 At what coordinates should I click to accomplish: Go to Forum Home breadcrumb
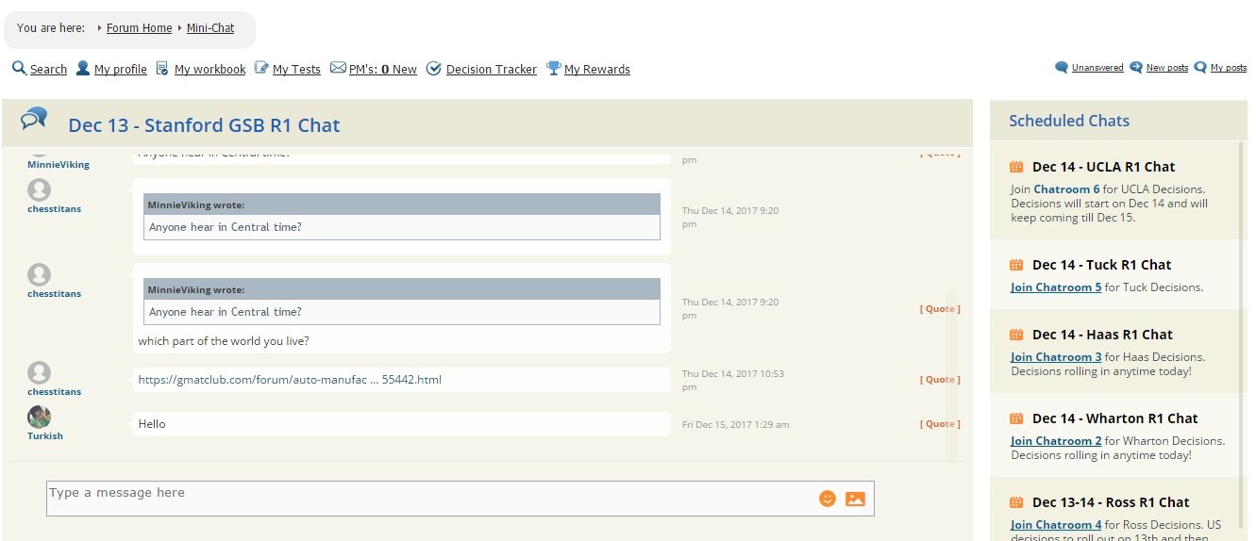pyautogui.click(x=139, y=28)
